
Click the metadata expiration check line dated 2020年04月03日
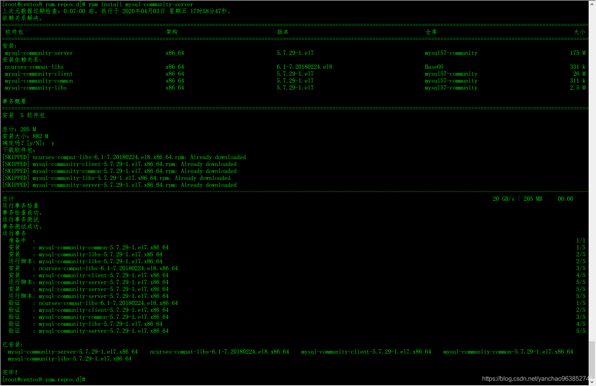pyautogui.click(x=117, y=11)
